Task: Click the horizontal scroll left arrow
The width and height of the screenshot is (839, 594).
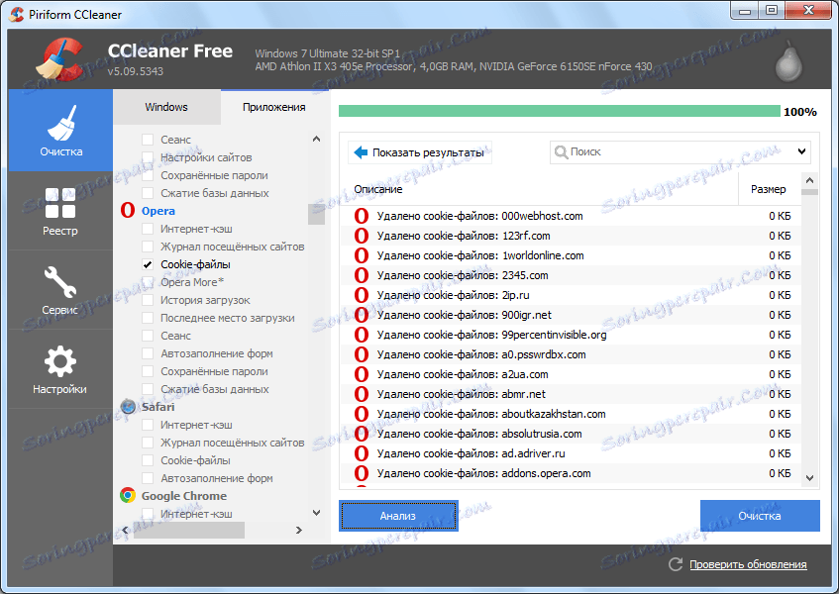Action: (x=125, y=531)
